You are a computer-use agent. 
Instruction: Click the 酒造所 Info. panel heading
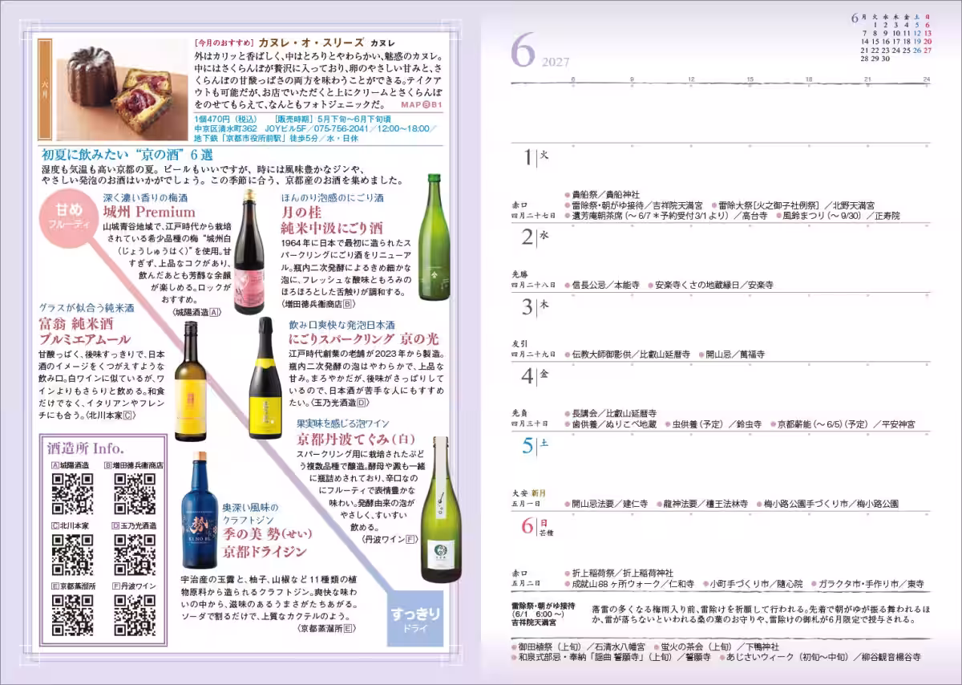(86, 448)
